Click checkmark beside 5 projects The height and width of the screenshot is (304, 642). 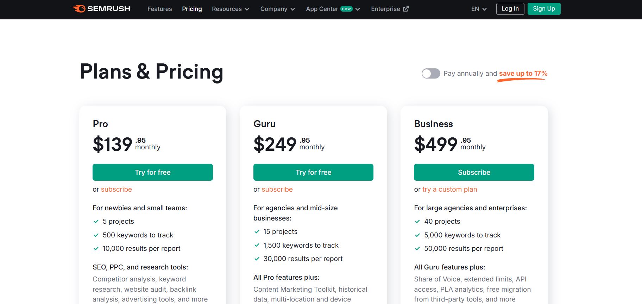pyautogui.click(x=96, y=221)
